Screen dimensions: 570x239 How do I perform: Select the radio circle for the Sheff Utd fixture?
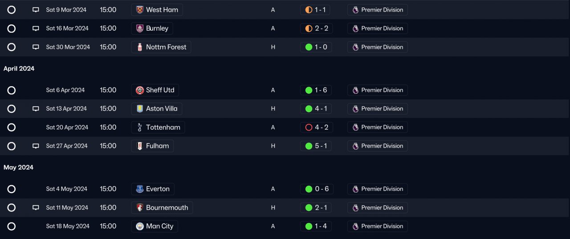point(12,90)
